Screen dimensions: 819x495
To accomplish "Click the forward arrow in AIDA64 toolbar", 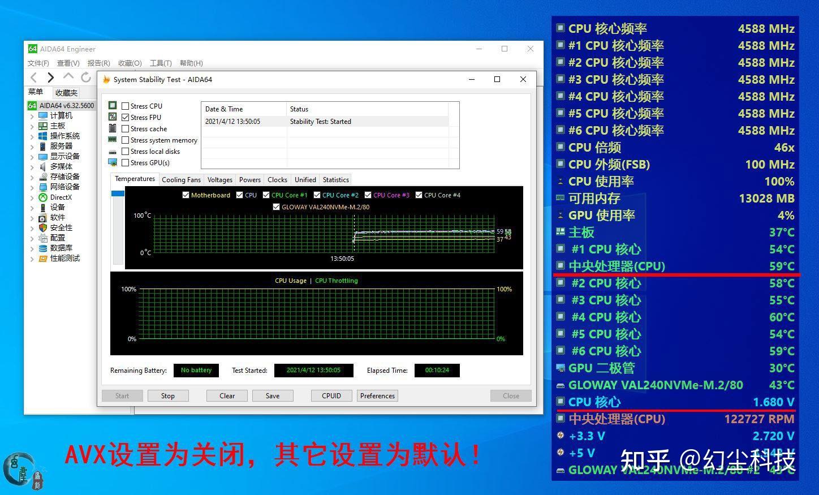I will pyautogui.click(x=51, y=78).
